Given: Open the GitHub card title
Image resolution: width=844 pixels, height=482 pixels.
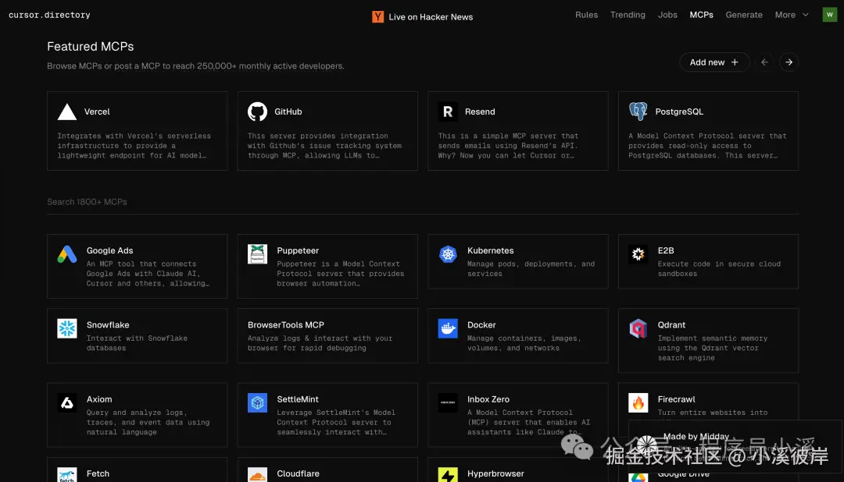Looking at the screenshot, I should (x=288, y=112).
